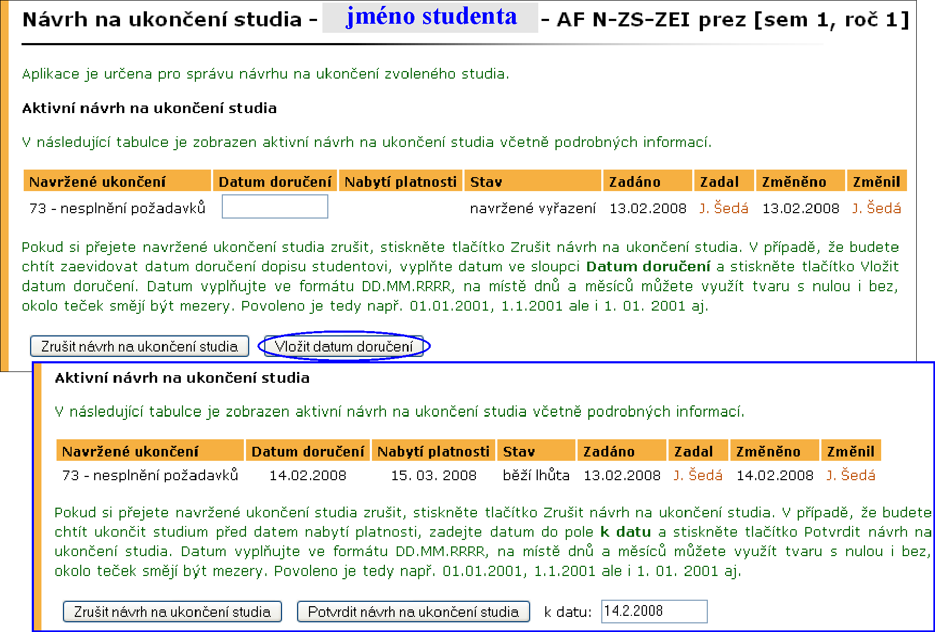Click the upper Změněno value 13.02.2008
This screenshot has width=935, height=632.
pyautogui.click(x=800, y=208)
